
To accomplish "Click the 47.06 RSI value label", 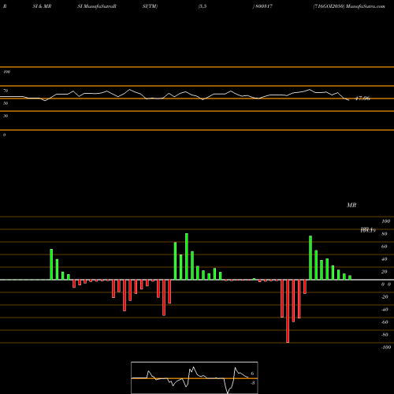I will 362,98.
